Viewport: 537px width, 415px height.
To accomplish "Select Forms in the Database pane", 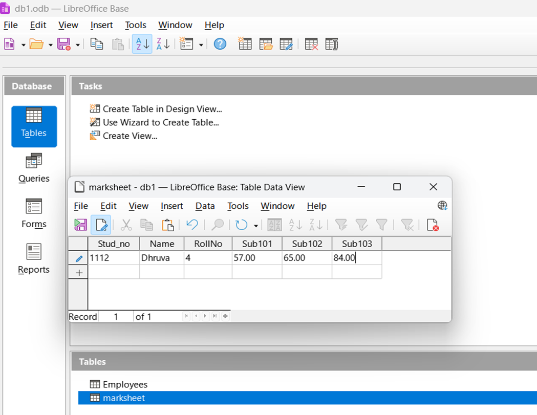I will click(34, 214).
